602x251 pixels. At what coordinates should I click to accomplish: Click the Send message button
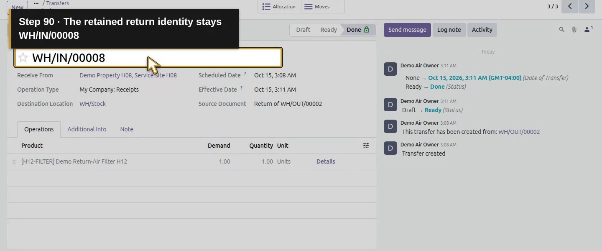click(407, 30)
